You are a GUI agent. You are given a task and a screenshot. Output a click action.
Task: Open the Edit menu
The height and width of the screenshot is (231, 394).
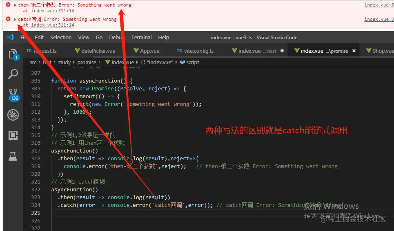pos(39,38)
